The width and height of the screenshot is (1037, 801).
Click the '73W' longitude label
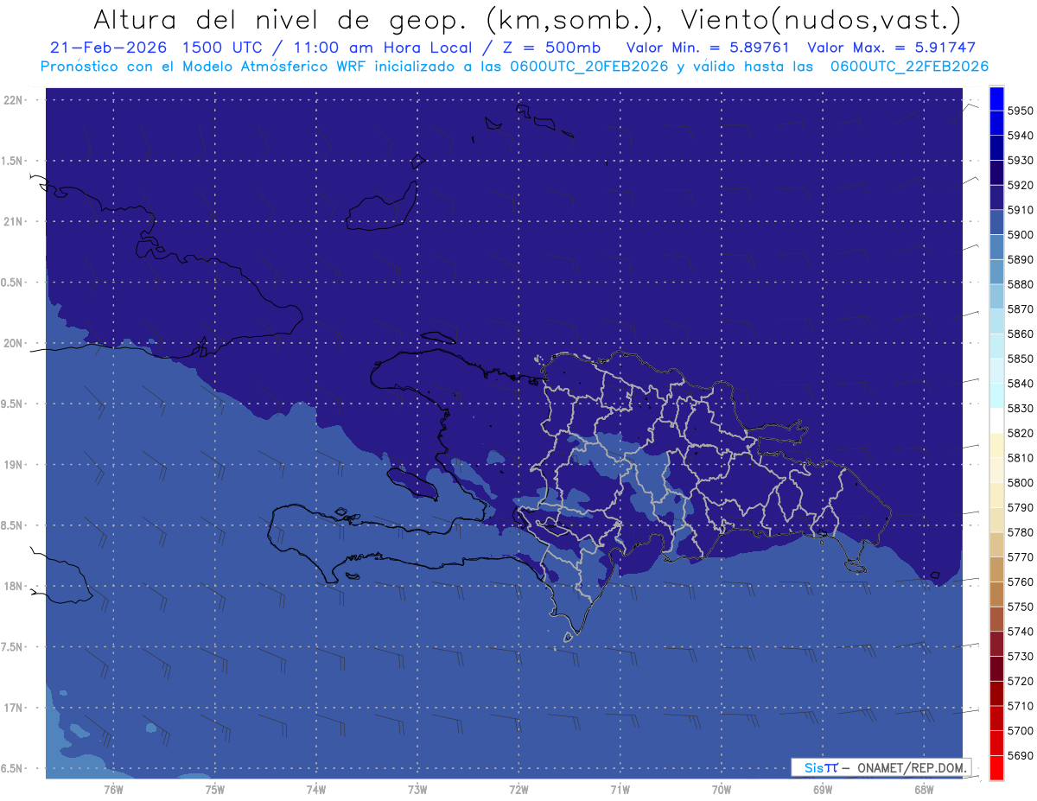[417, 790]
